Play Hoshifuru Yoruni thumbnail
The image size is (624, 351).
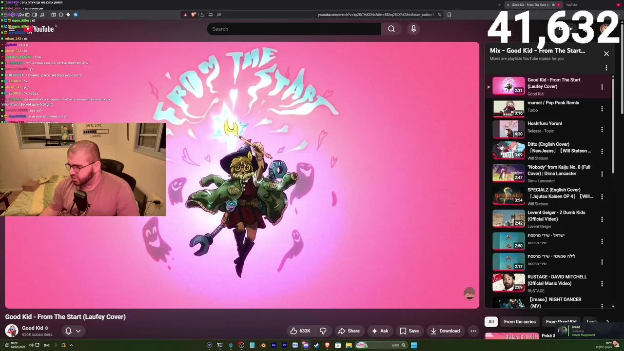point(508,129)
